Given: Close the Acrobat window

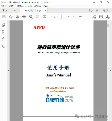Looking at the screenshot, I should 108,2.
